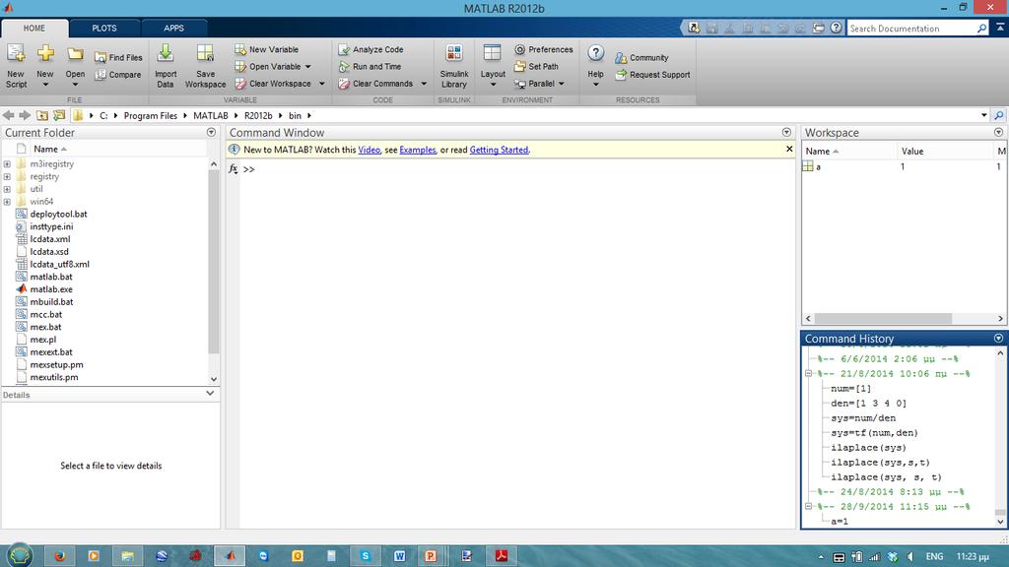Click Request Support
Screen dimensions: 1009x567
click(x=652, y=75)
